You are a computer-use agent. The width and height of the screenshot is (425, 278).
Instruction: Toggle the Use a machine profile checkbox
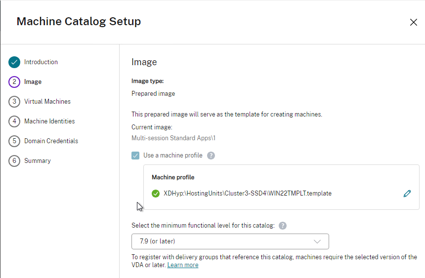click(135, 156)
